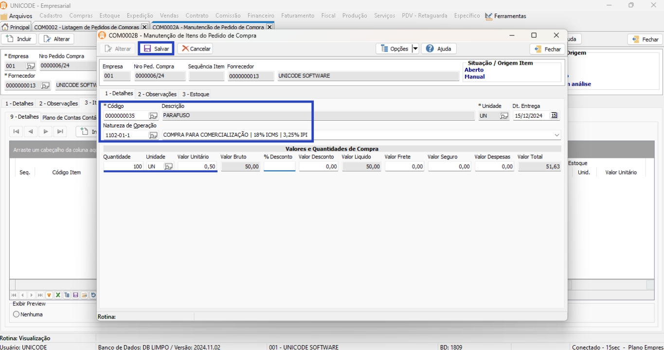The height and width of the screenshot is (350, 664).
Task: Open lookup for Natureza de Operação code
Action: coord(153,135)
